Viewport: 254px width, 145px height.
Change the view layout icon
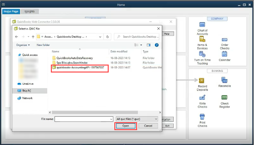click(x=136, y=45)
